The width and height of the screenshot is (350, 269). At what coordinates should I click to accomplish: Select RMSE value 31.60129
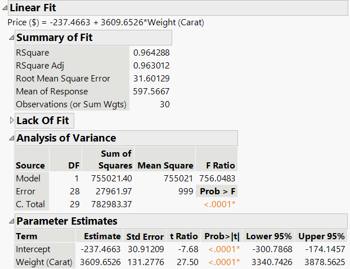151,79
